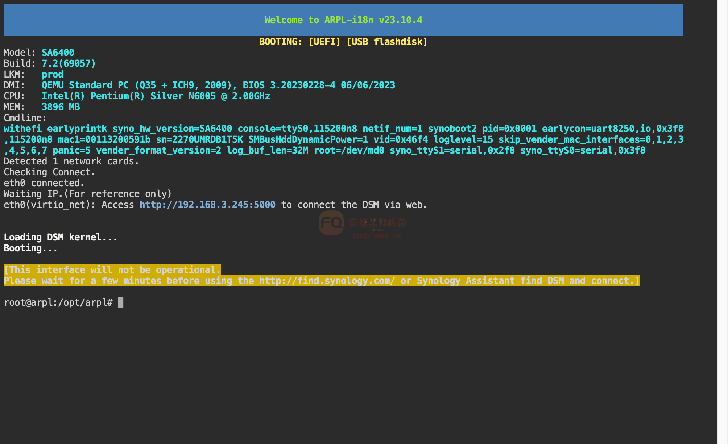Click the 'root@arpl:/opt/arpl#' prompt text

point(58,302)
